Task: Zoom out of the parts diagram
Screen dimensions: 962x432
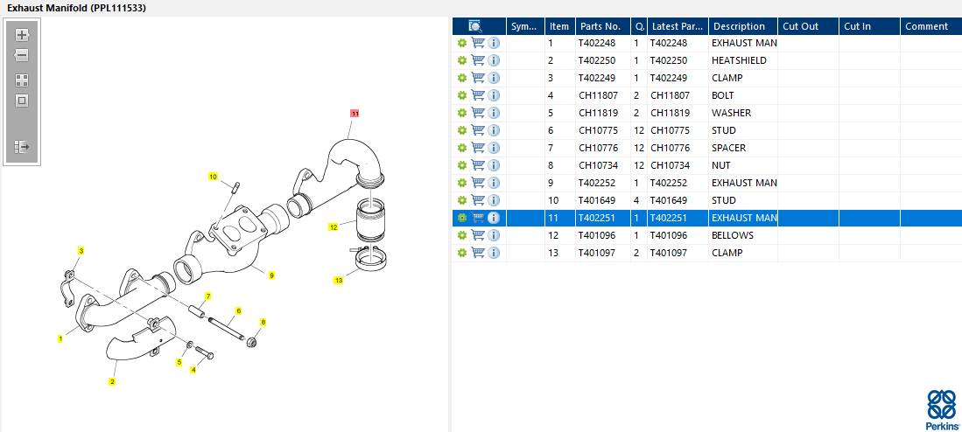Action: point(22,55)
